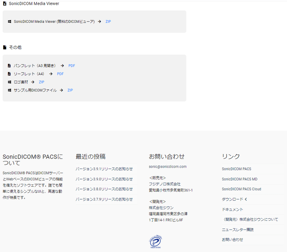Download the ロゴ素材 ZIP file

coord(41,82)
